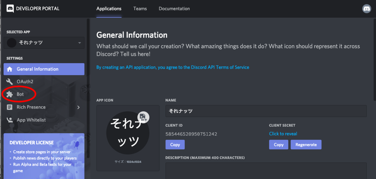Click the document icon beside Rich Presence
The width and height of the screenshot is (376, 179).
[x=10, y=107]
